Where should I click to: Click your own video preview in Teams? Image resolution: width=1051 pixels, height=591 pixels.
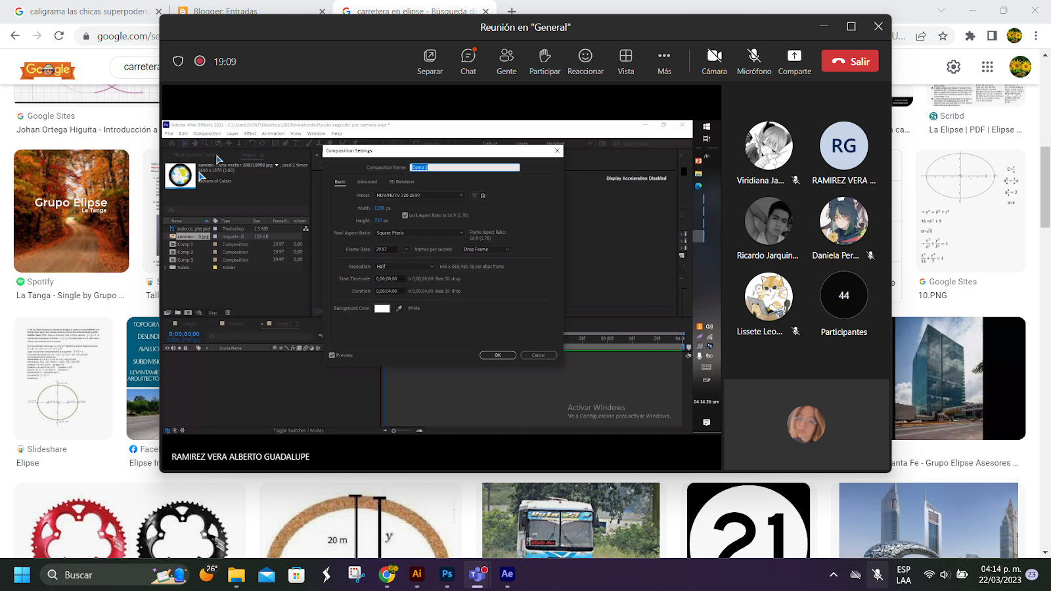tap(806, 424)
